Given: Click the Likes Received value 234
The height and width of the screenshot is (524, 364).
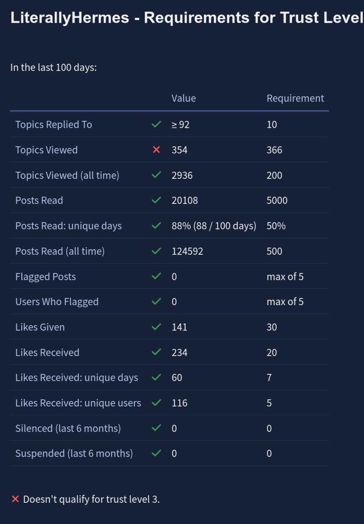Looking at the screenshot, I should [x=179, y=353].
